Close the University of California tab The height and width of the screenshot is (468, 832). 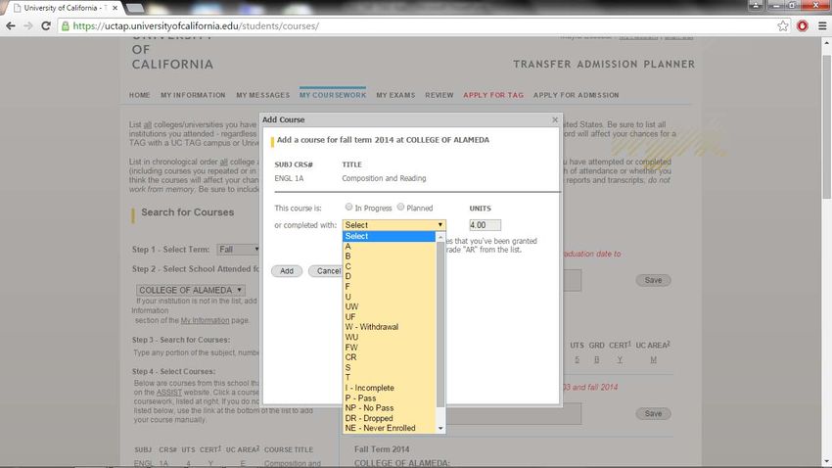pyautogui.click(x=115, y=8)
